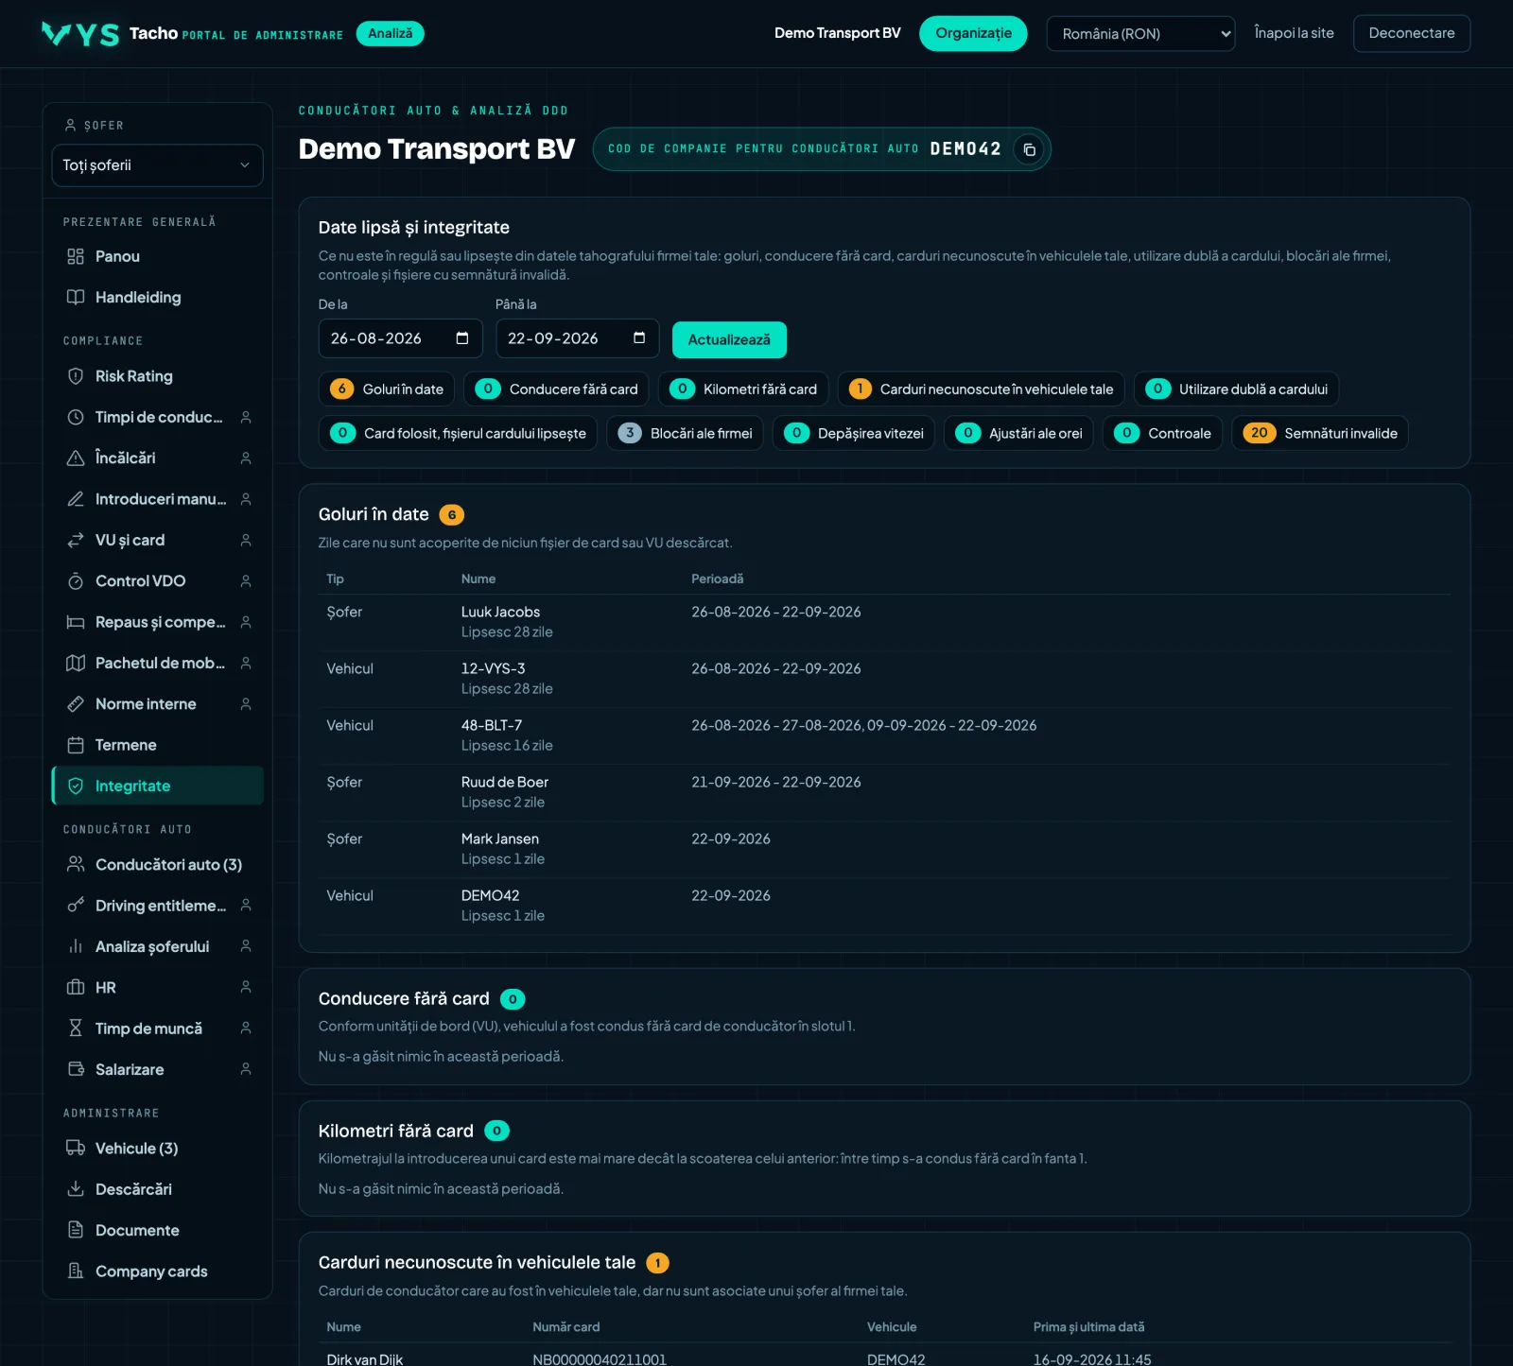Jump to 'Semnături invalide' chip

(1320, 433)
